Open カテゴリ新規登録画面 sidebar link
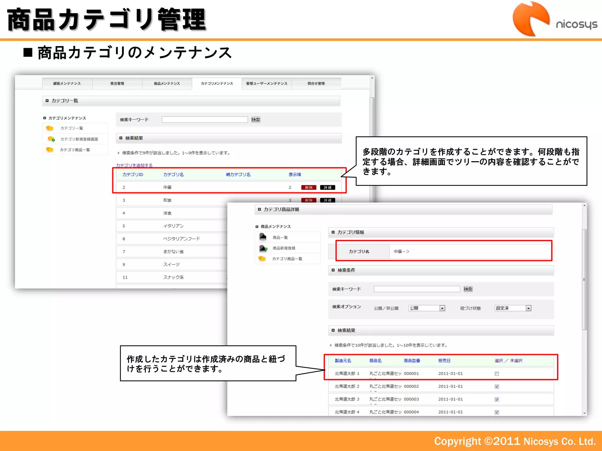602x451 pixels. point(79,139)
